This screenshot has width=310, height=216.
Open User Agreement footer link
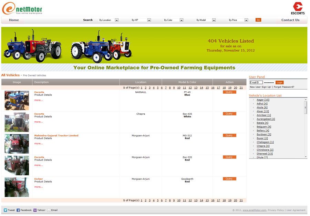point(296,210)
